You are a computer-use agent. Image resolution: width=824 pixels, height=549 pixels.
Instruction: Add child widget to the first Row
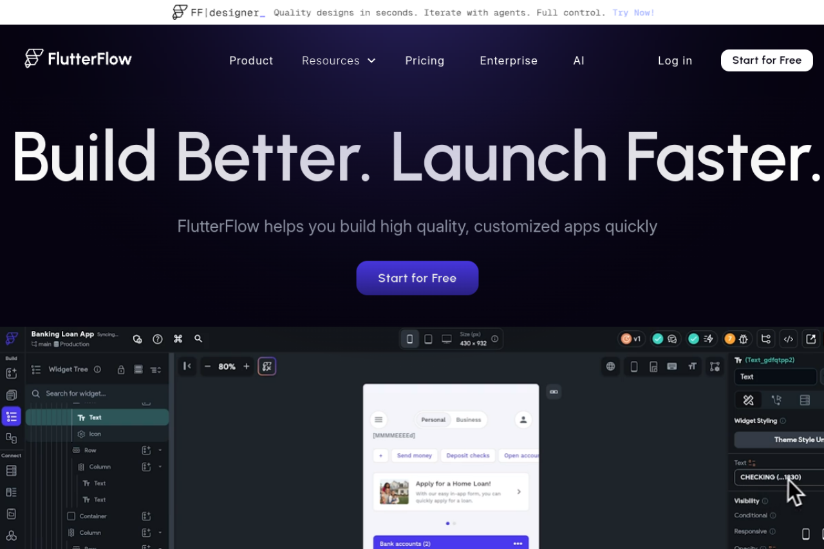146,450
